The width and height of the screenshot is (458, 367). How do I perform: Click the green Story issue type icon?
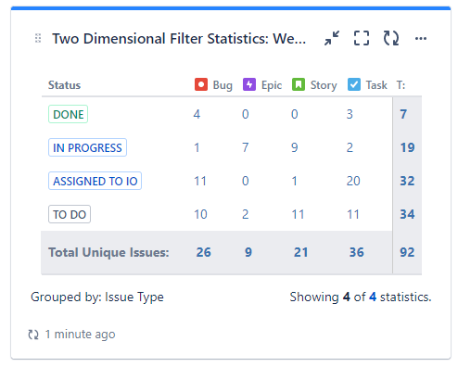coord(299,84)
